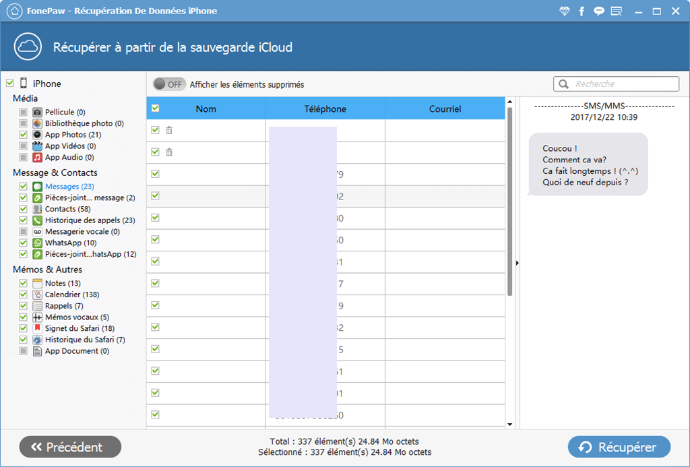Open the Facebook icon in title bar

[582, 11]
